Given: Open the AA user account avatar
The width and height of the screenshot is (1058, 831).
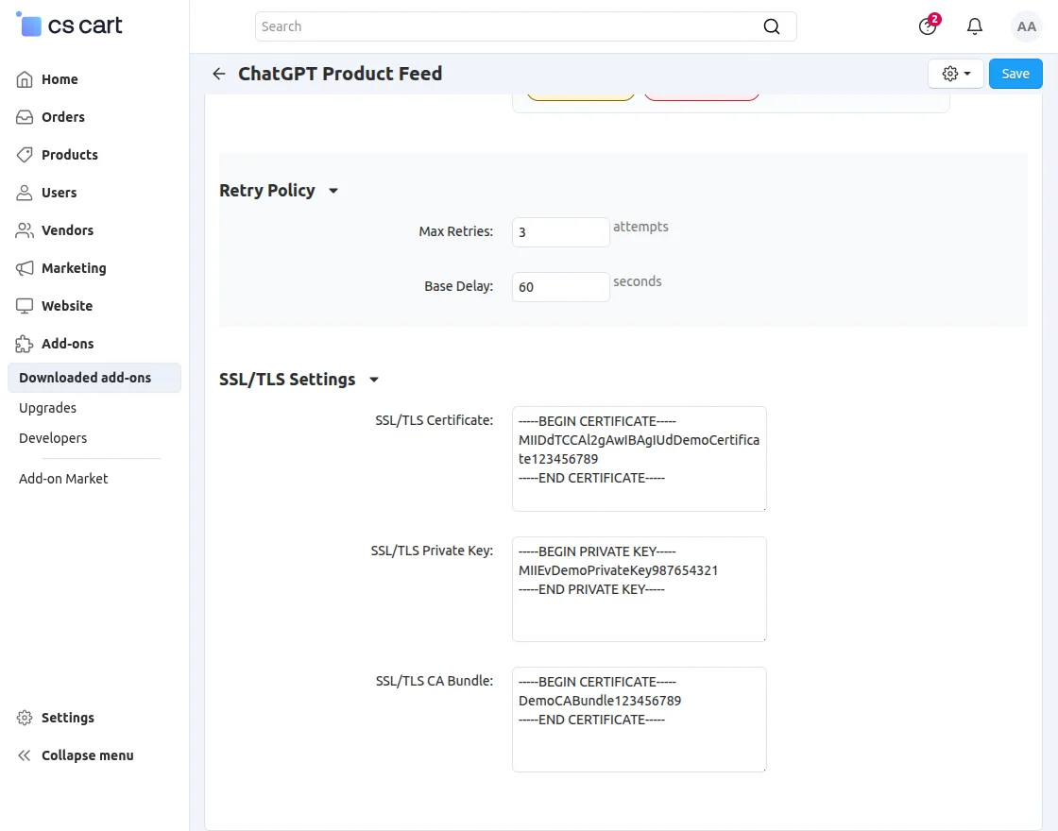Looking at the screenshot, I should 1026,26.
